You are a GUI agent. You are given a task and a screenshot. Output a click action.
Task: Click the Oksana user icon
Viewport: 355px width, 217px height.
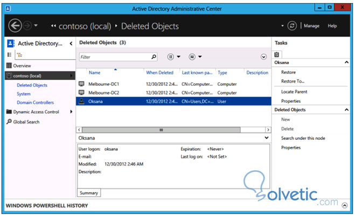click(x=81, y=101)
